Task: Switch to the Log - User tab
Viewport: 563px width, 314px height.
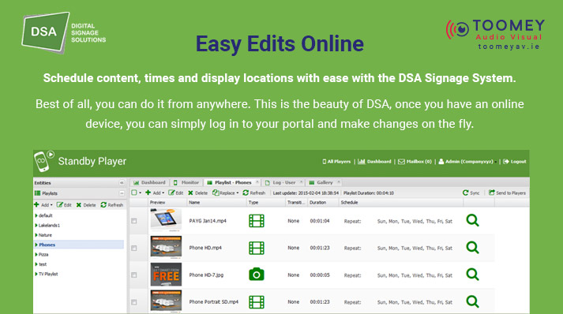Action: [283, 182]
